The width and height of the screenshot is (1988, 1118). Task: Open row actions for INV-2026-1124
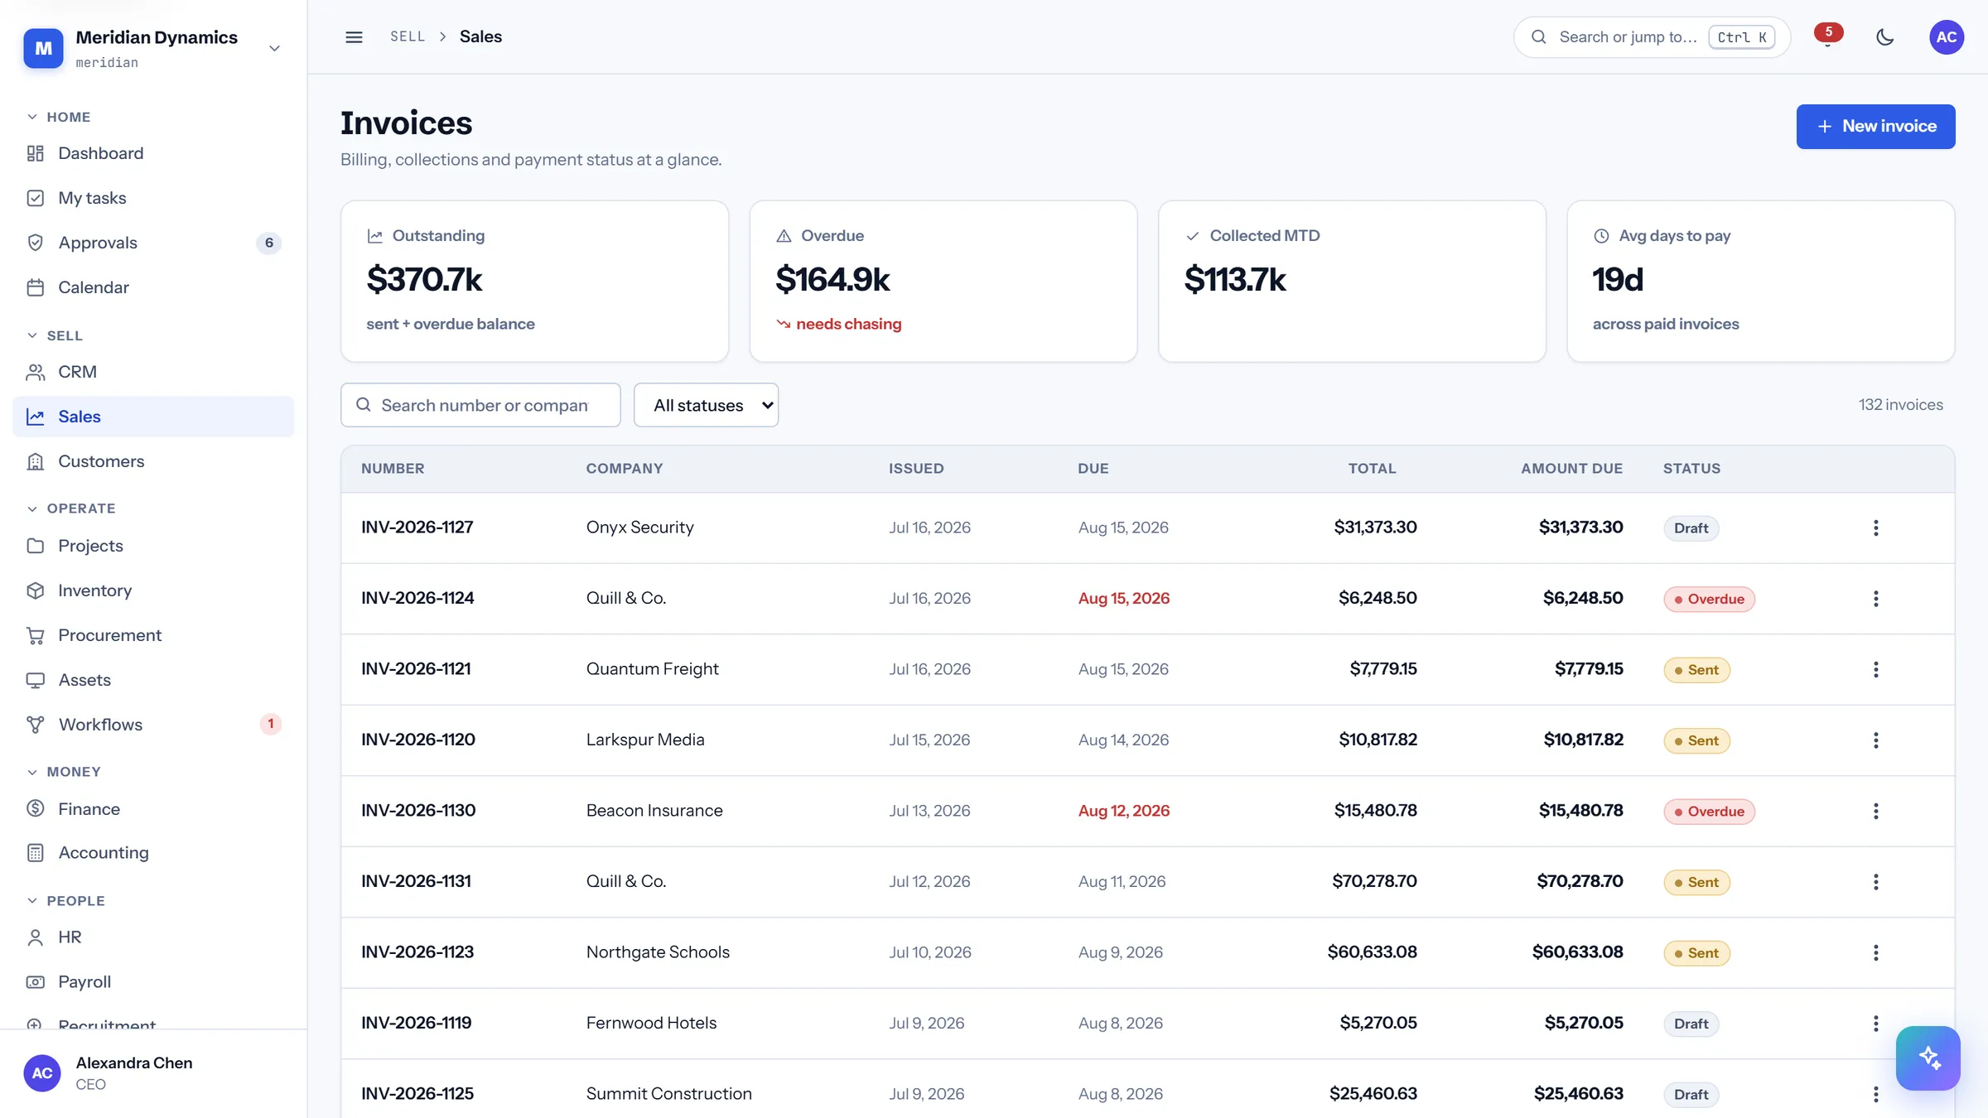click(x=1875, y=598)
